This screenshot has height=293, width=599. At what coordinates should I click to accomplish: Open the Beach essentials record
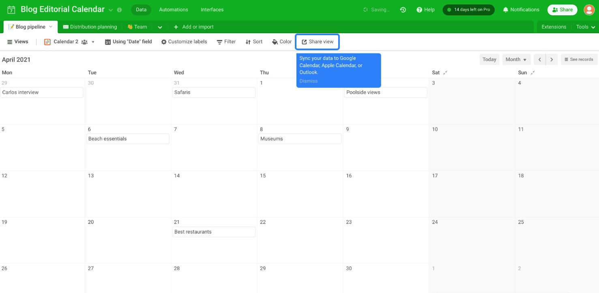[x=128, y=139]
